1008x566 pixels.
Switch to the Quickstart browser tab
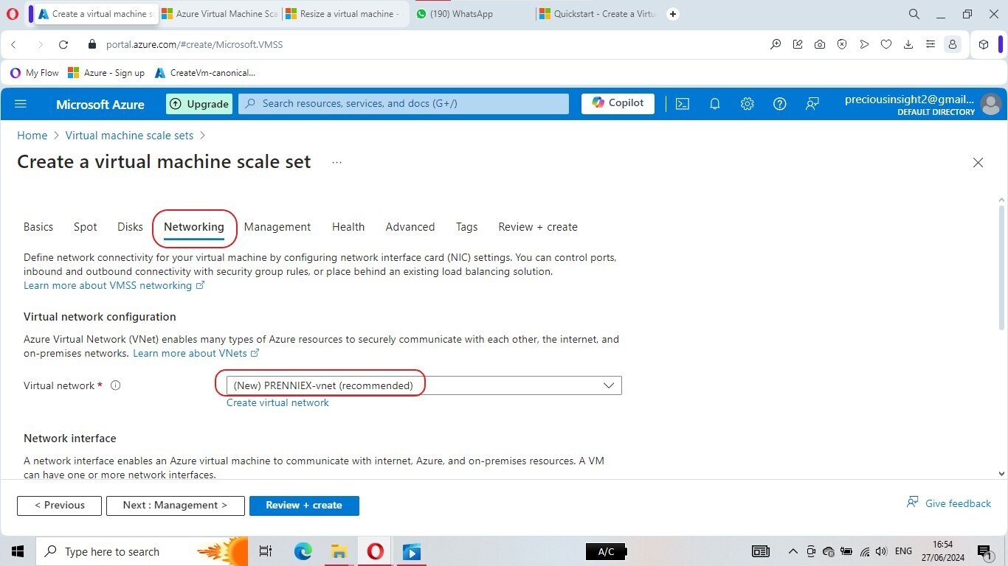[x=598, y=14]
